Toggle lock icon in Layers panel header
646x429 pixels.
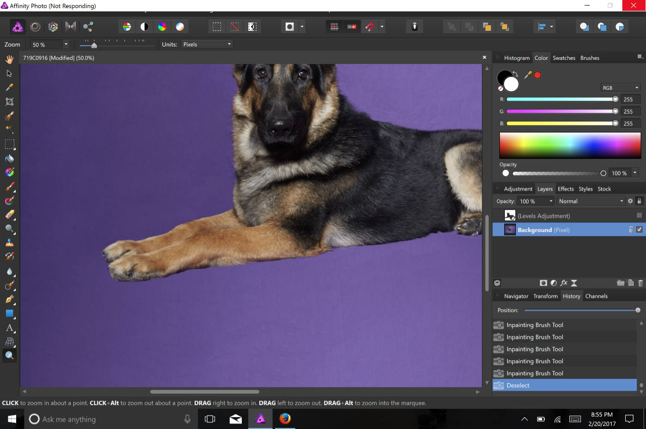639,201
